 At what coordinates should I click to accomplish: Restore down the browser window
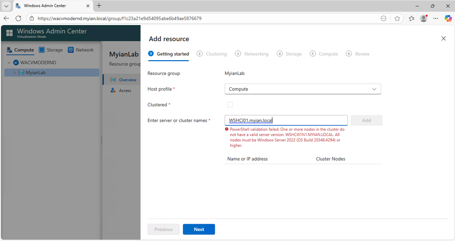point(432,6)
